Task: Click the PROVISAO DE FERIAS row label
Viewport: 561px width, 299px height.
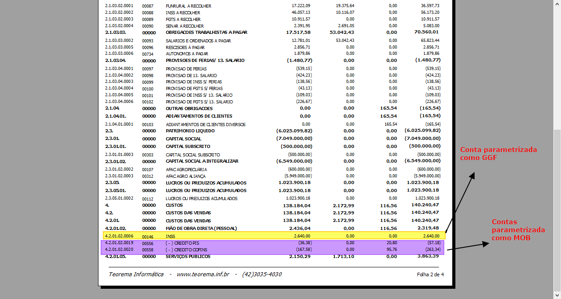Action: 187,69
